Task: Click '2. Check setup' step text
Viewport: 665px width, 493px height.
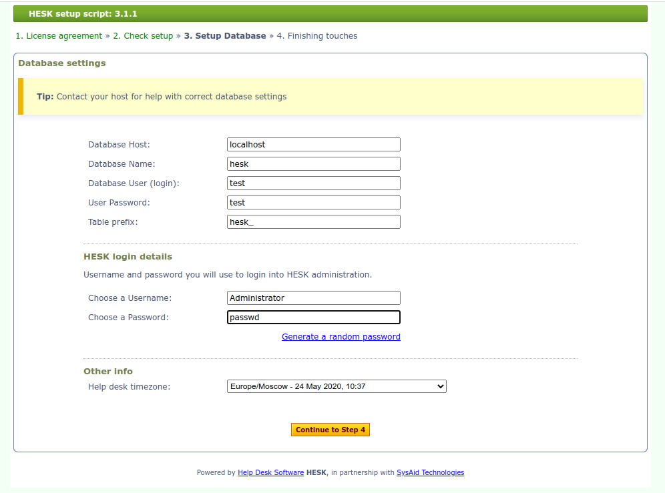Action: (143, 36)
